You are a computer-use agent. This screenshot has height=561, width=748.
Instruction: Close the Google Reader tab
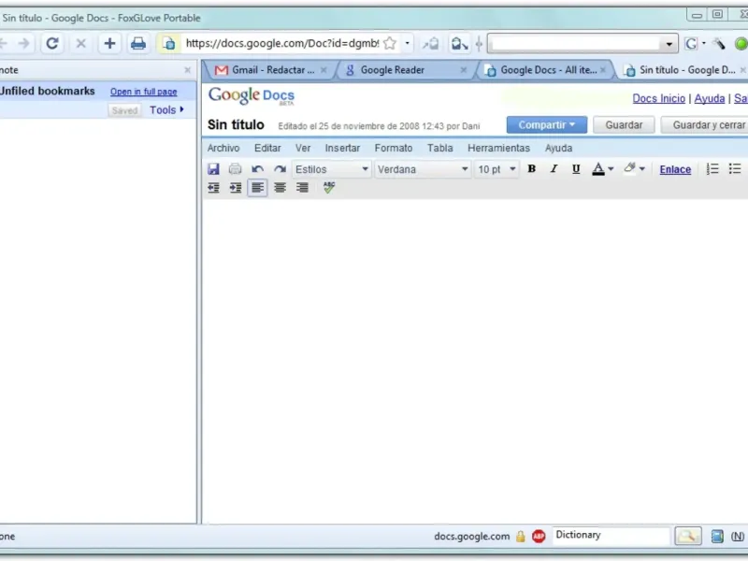pyautogui.click(x=463, y=70)
